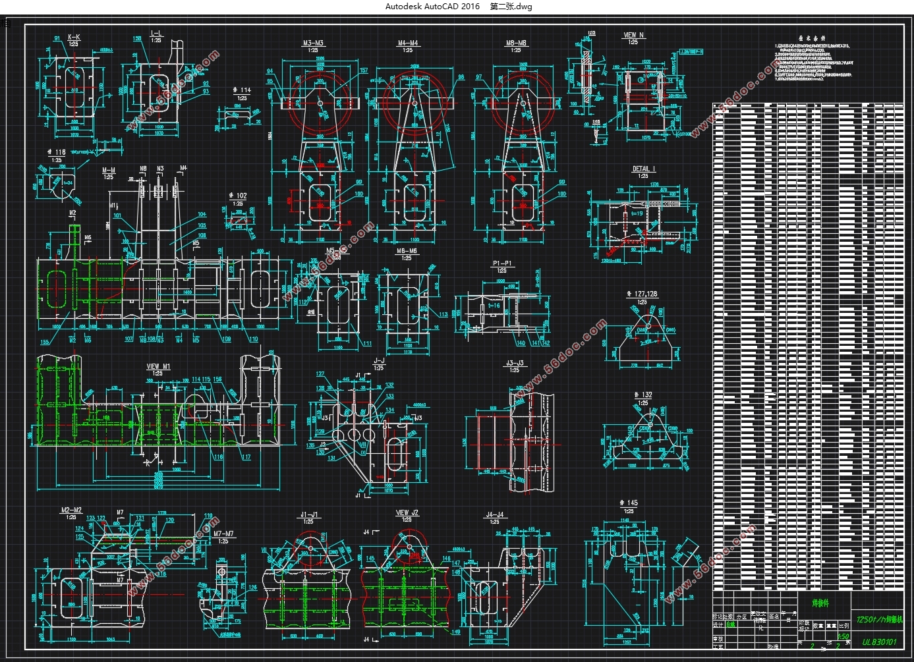This screenshot has width=914, height=662.
Task: Click the K-K section view title
Action: click(74, 37)
